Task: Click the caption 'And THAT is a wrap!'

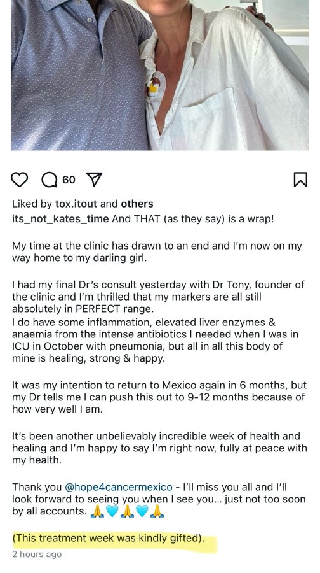Action: (x=193, y=219)
